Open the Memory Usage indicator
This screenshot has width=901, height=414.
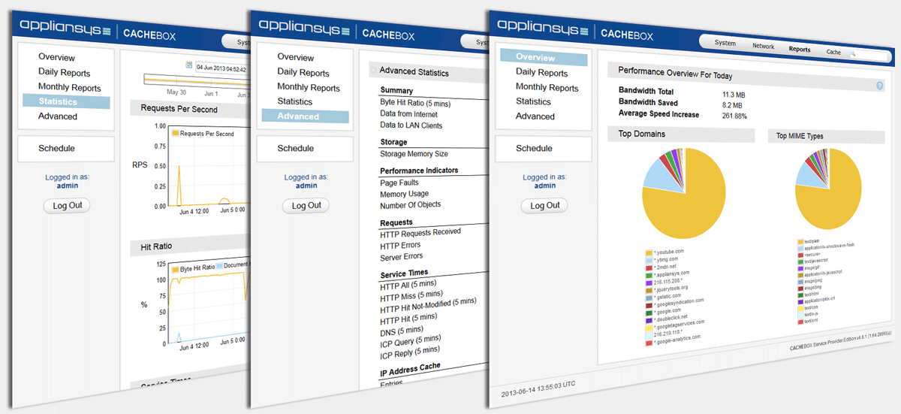tap(405, 194)
